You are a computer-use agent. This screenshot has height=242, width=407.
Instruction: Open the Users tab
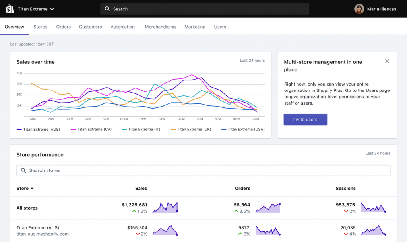(220, 27)
